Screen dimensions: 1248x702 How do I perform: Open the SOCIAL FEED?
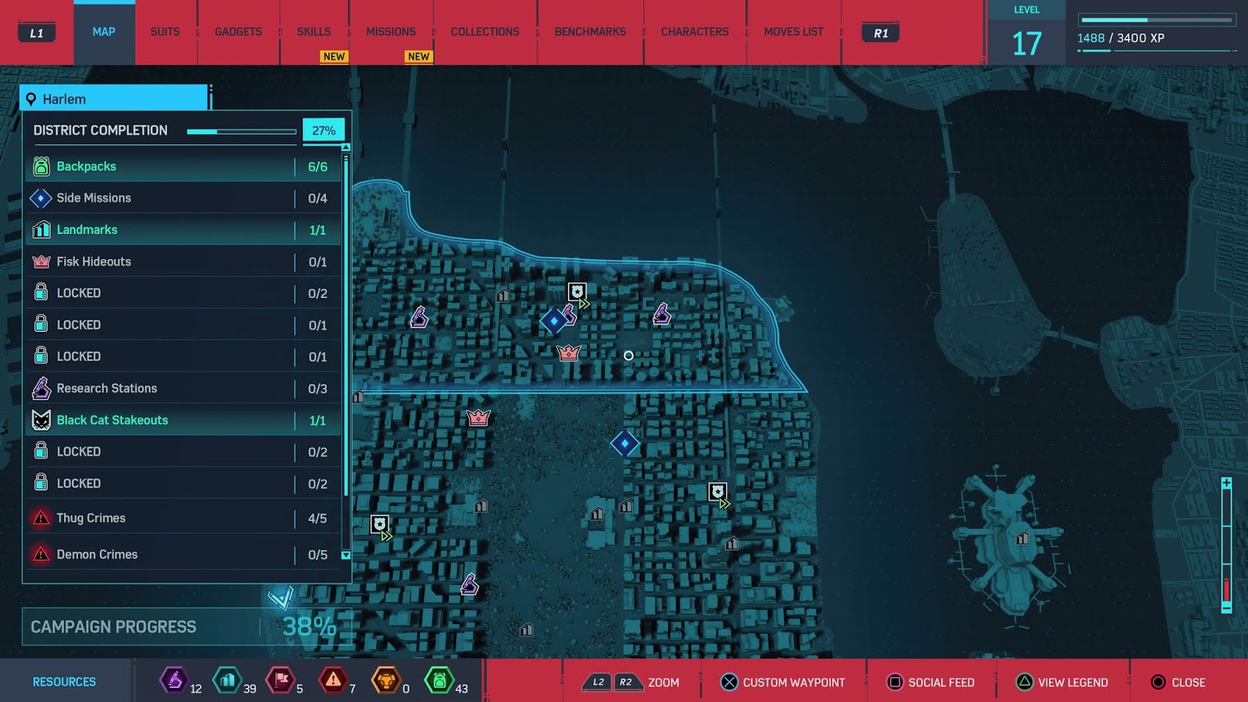tap(931, 682)
